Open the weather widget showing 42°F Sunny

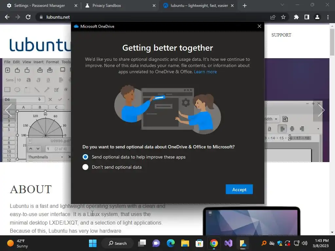tap(18, 243)
